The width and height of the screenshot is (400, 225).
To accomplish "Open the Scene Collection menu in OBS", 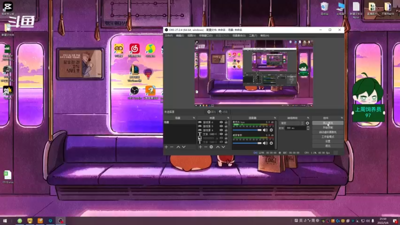I will pos(239,35).
